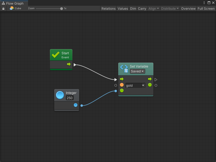This screenshot has width=216, height=162.
Task: Click the Overview button
Action: [x=188, y=9]
